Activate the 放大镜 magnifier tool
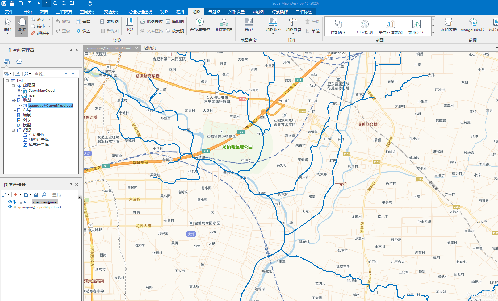The image size is (498, 301). (x=175, y=31)
